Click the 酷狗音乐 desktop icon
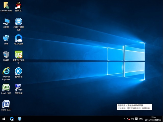This screenshot has height=122, width=163. pyautogui.click(x=19, y=71)
